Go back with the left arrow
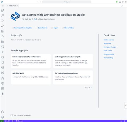 click(37, 2)
